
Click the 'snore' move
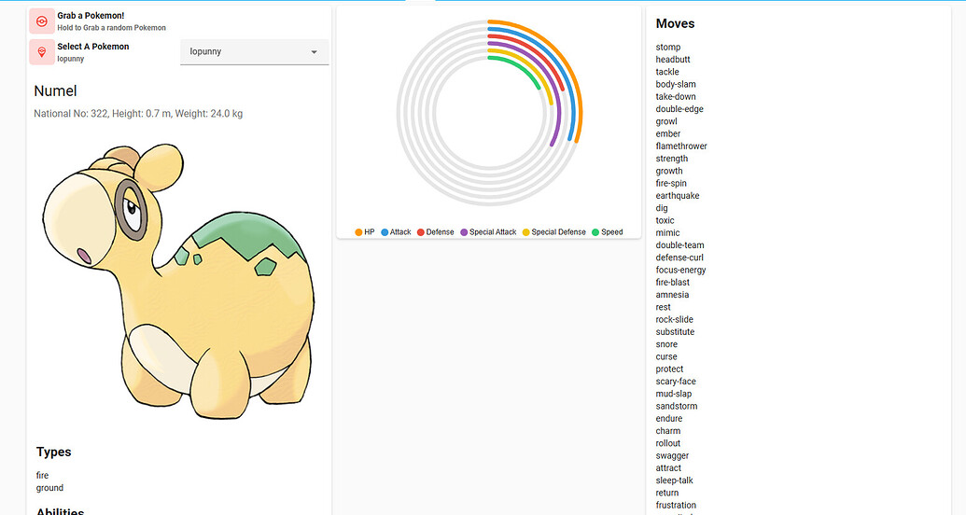coord(666,343)
